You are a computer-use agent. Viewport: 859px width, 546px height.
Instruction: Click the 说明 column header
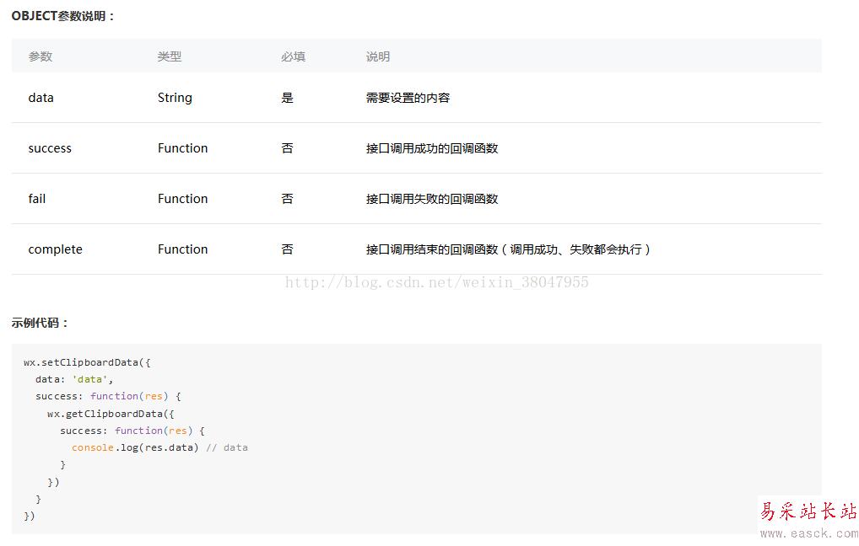[x=378, y=56]
